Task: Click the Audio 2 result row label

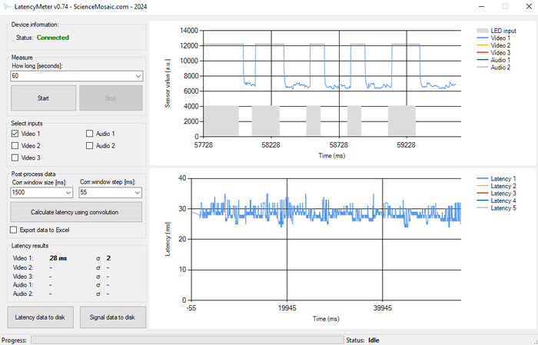Action: tap(23, 294)
